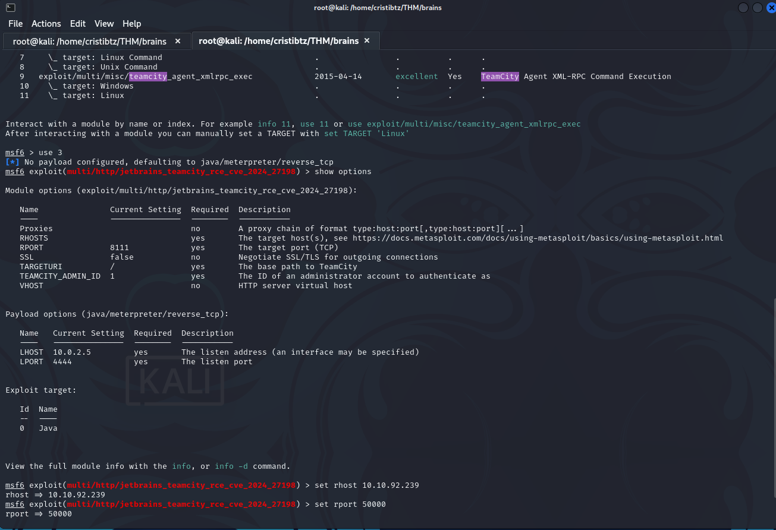The image size is (776, 530).
Task: Click the '2015-04-14' disclosure date
Action: pyautogui.click(x=338, y=77)
